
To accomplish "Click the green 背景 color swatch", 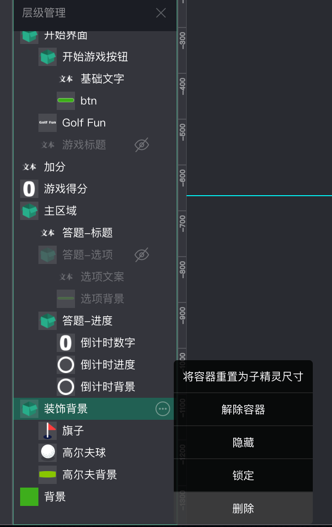I will (29, 497).
